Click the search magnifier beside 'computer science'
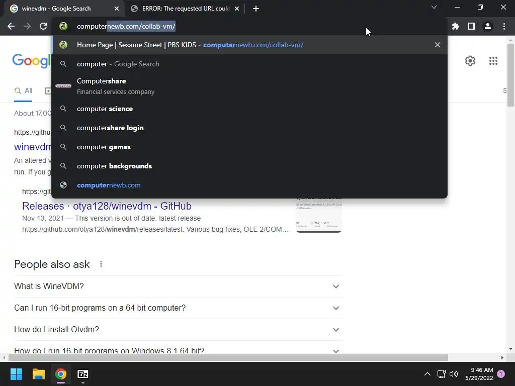 [63, 109]
